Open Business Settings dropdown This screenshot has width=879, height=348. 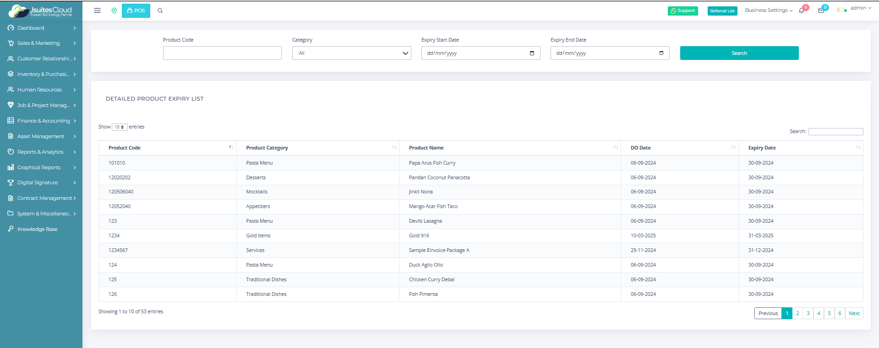tap(768, 10)
